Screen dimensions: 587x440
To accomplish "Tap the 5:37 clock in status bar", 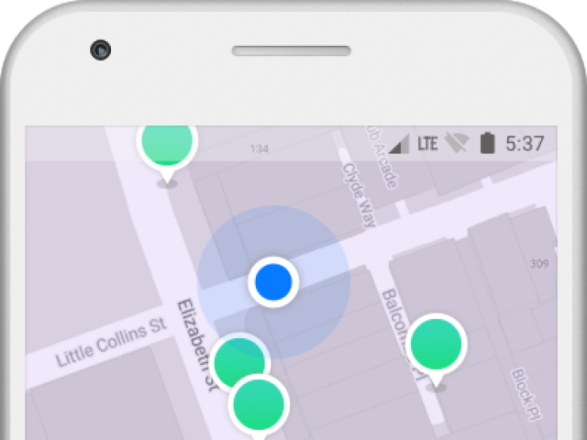I will tap(525, 144).
